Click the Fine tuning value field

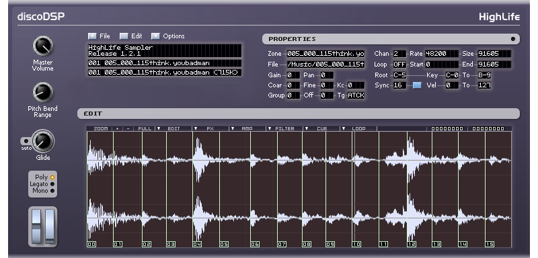coord(327,85)
